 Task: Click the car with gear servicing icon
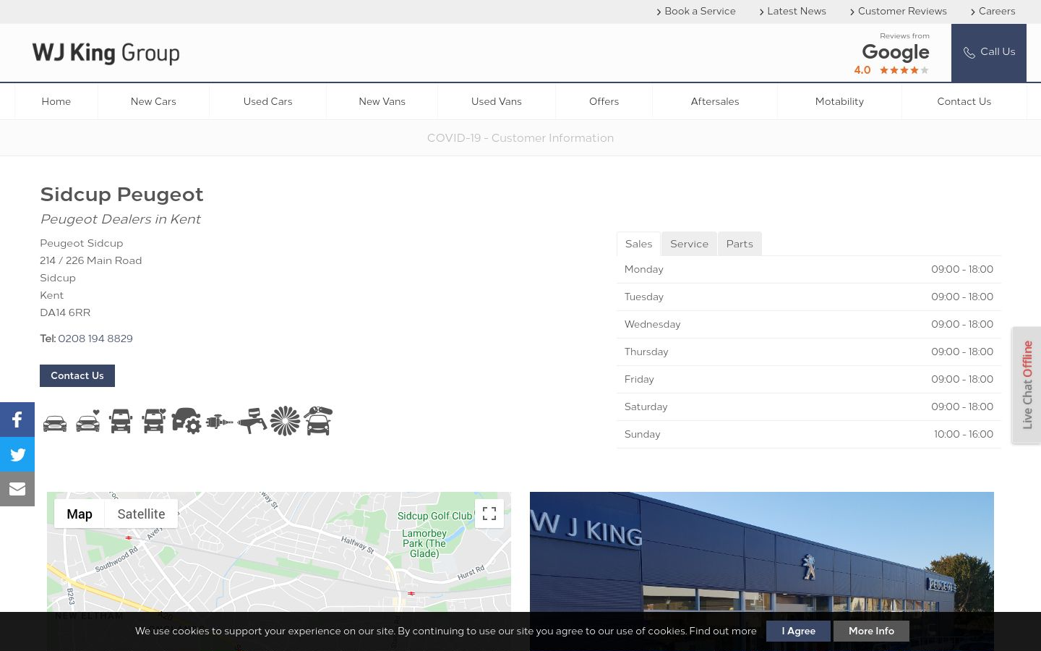click(186, 421)
